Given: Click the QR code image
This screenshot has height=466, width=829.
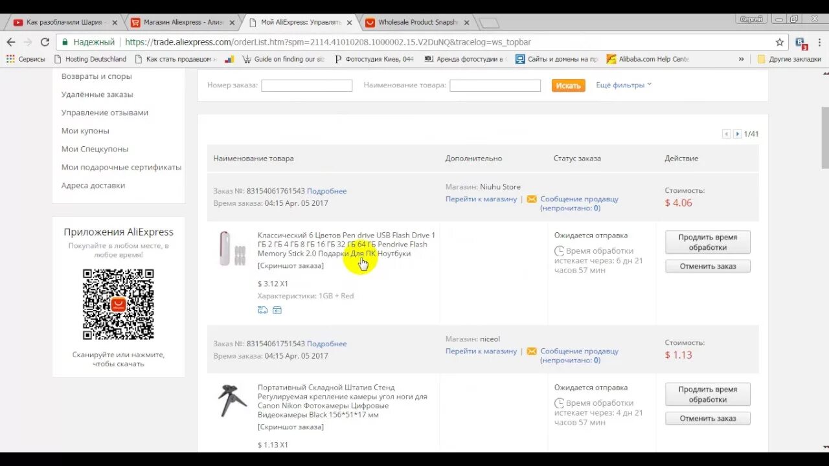Looking at the screenshot, I should click(x=119, y=304).
